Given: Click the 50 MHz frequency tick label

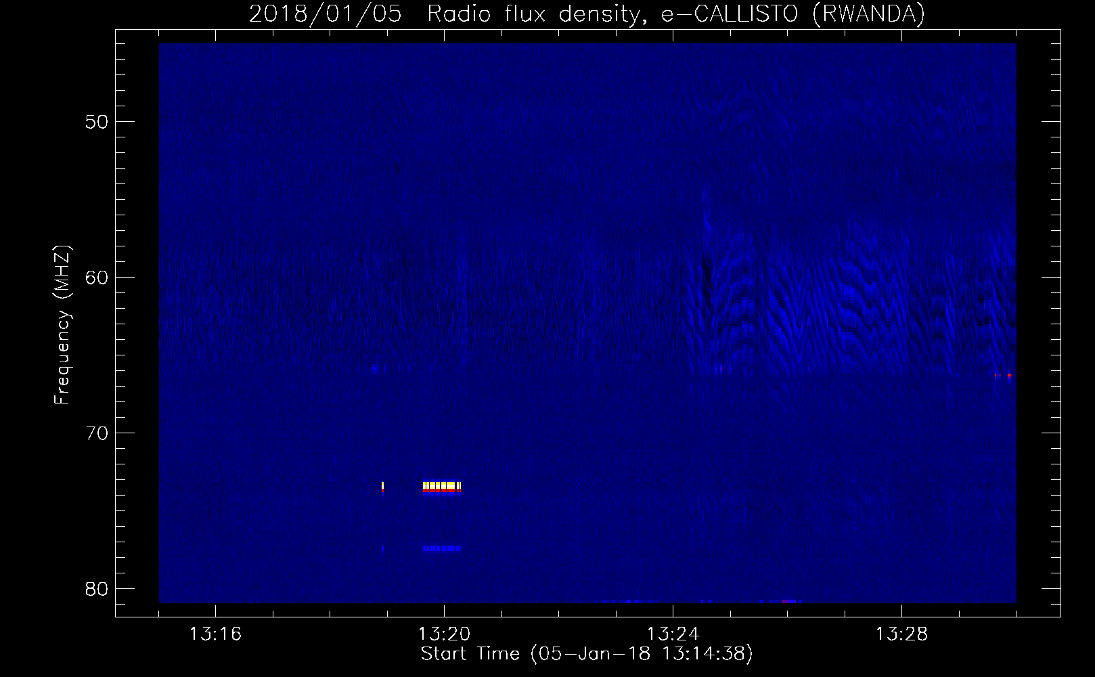Looking at the screenshot, I should point(97,122).
